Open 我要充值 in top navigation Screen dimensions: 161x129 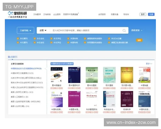tap(115, 15)
